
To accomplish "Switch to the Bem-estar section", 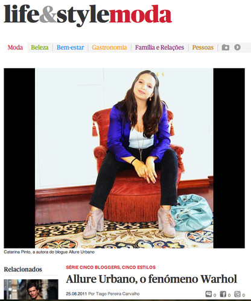I will (x=70, y=48).
